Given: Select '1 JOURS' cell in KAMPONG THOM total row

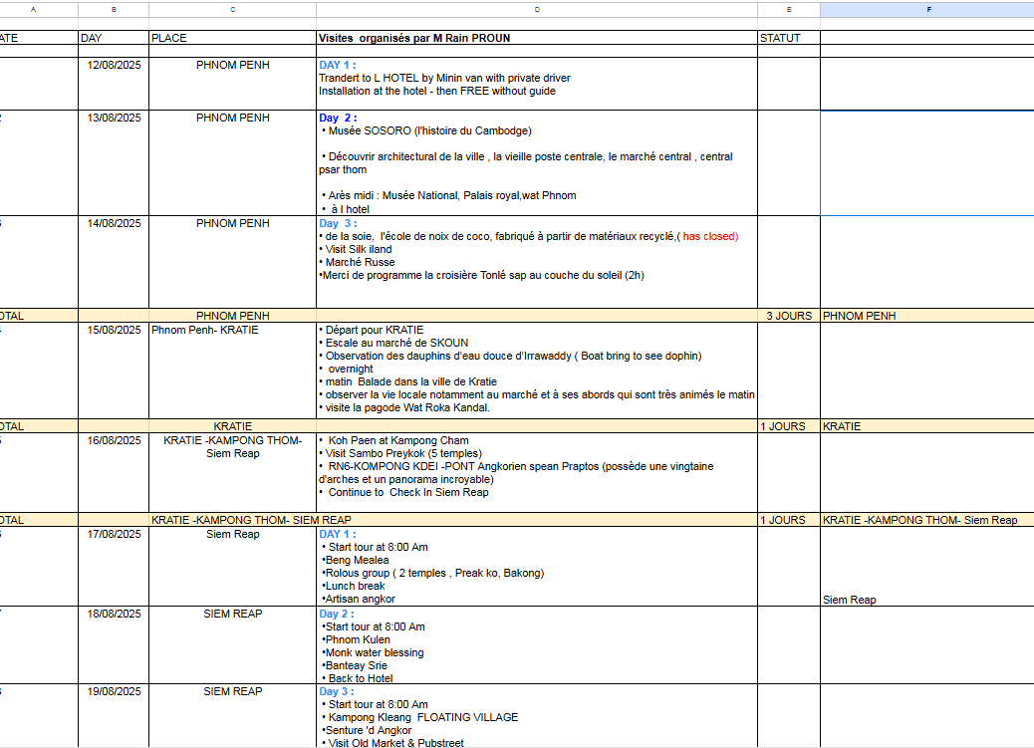Looking at the screenshot, I should point(789,520).
